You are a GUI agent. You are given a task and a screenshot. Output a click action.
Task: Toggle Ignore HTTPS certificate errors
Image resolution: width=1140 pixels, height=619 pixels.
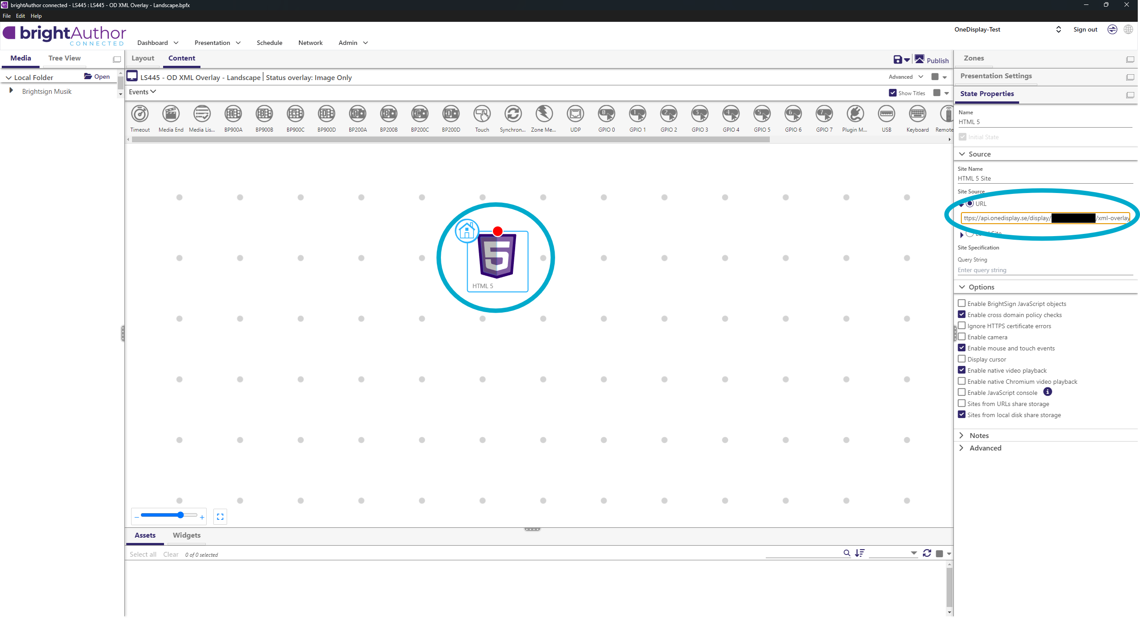pyautogui.click(x=962, y=326)
